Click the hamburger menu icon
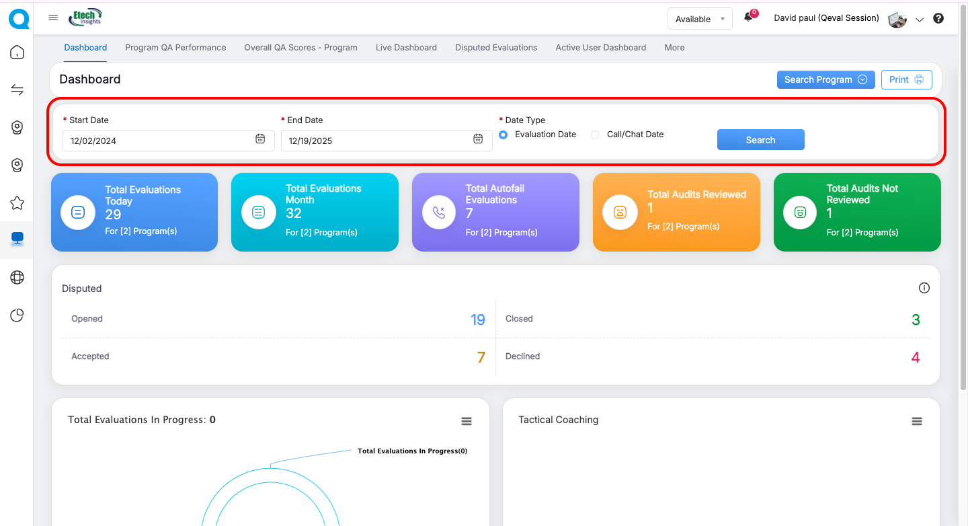The height and width of the screenshot is (526, 968). click(53, 18)
